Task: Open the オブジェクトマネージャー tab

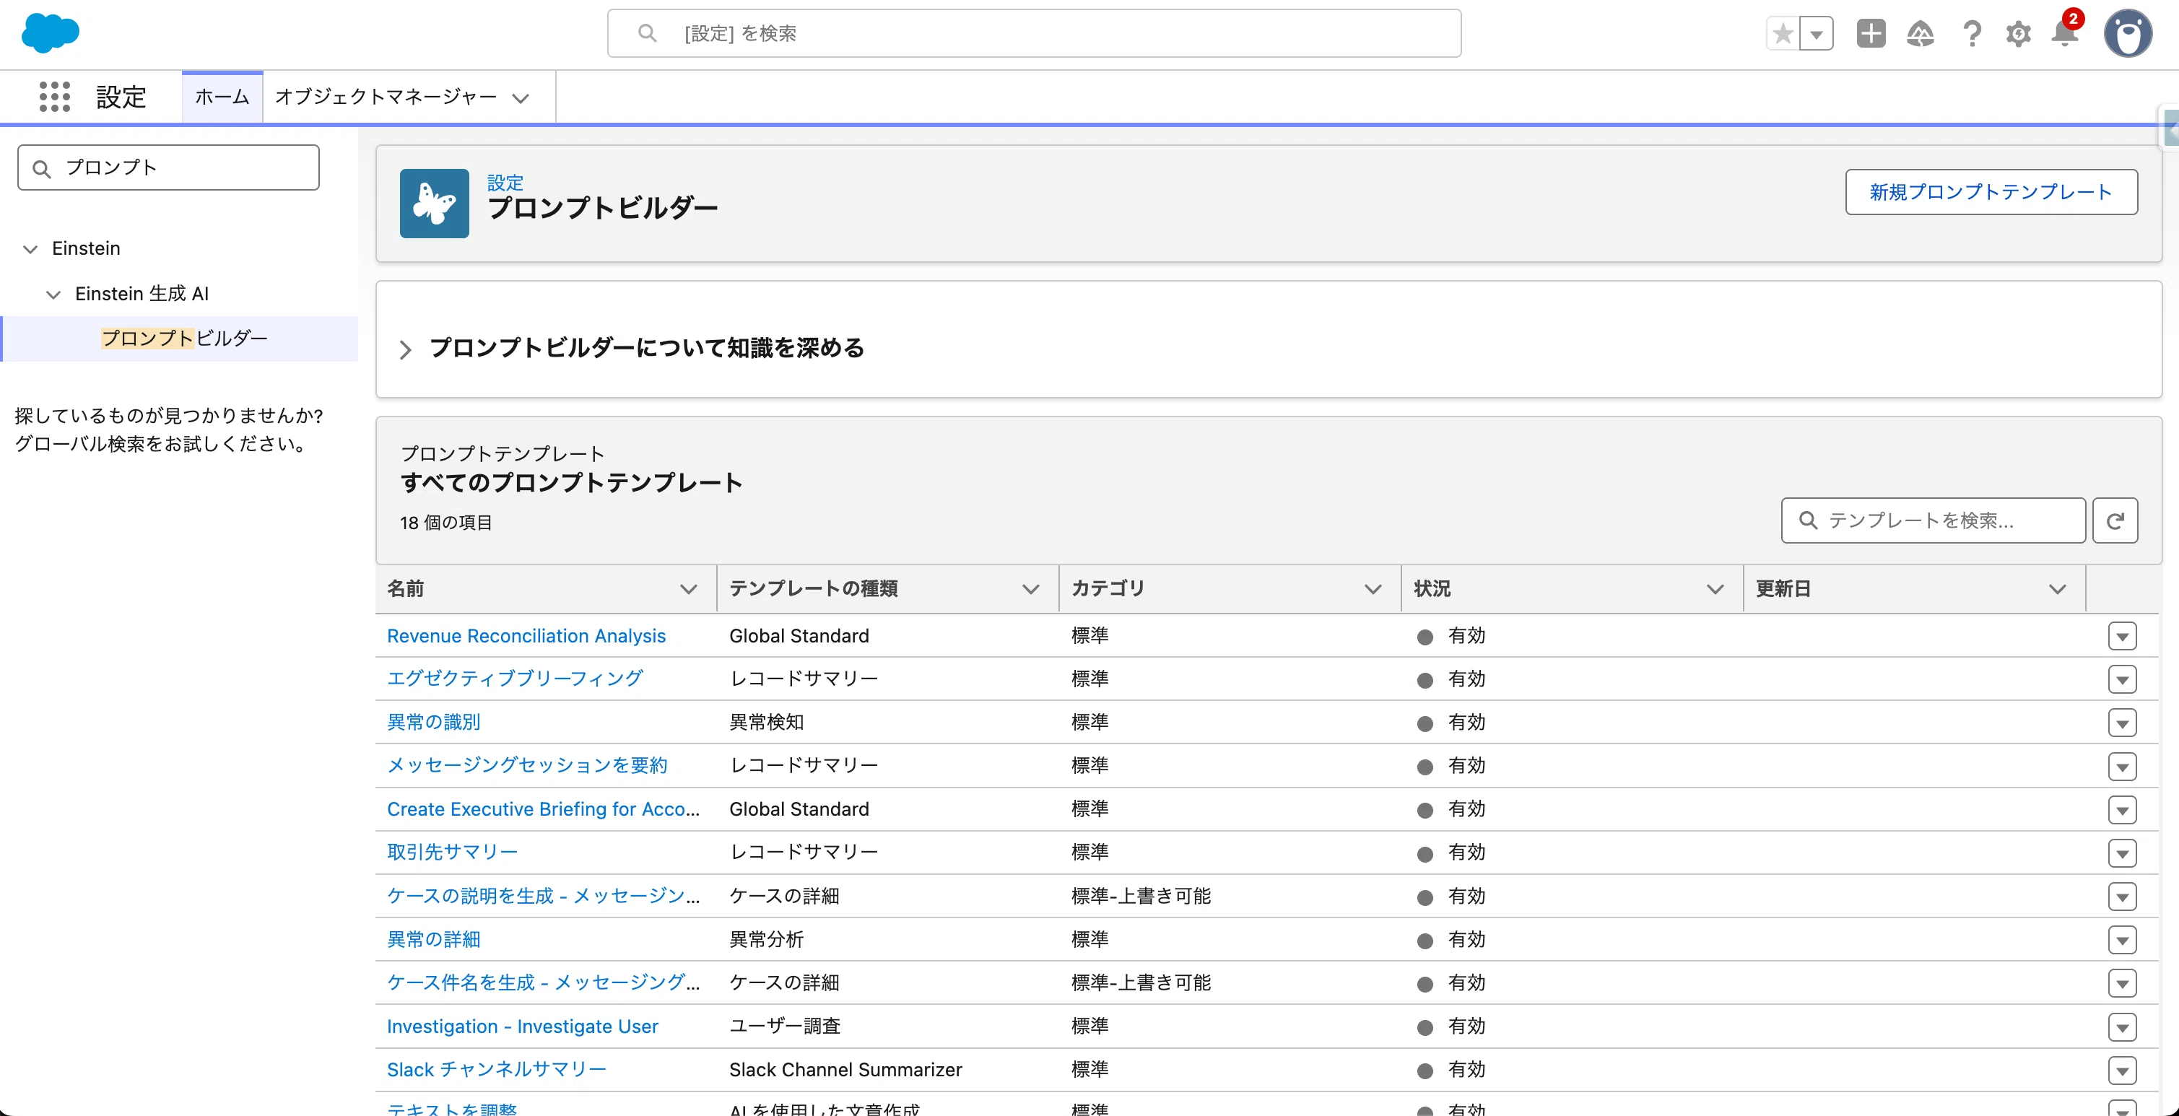Action: click(x=386, y=97)
